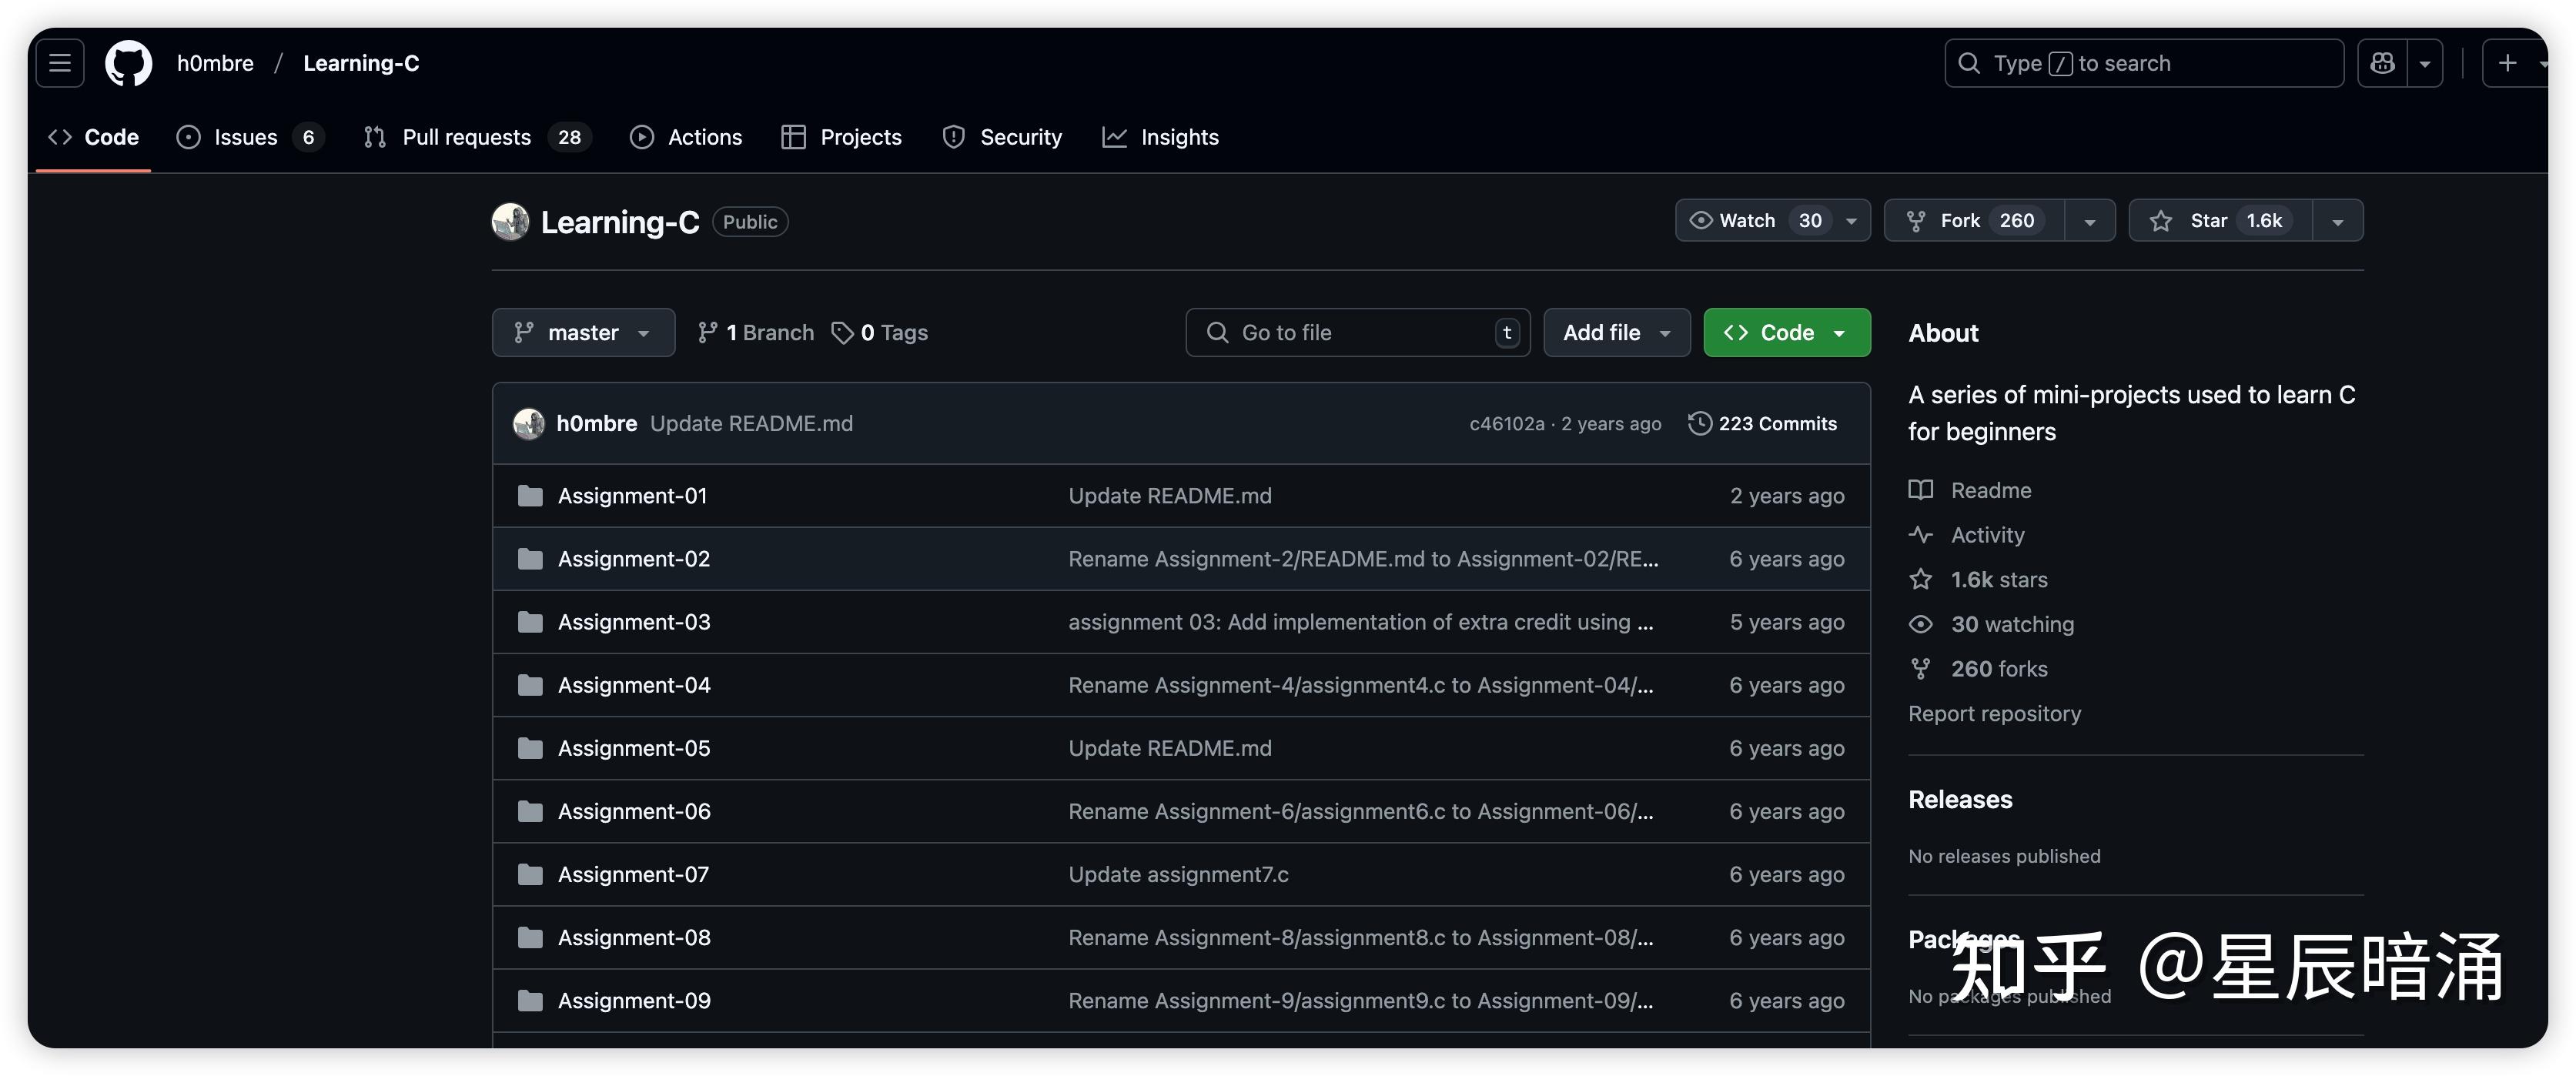
Task: Focus the Go to file search box
Action: click(x=1357, y=332)
